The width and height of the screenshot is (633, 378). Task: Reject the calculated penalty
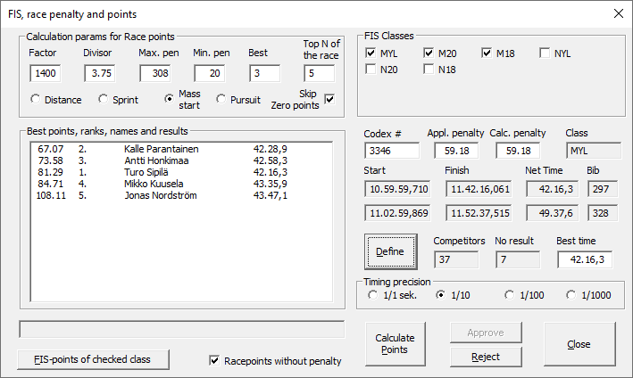click(x=485, y=357)
